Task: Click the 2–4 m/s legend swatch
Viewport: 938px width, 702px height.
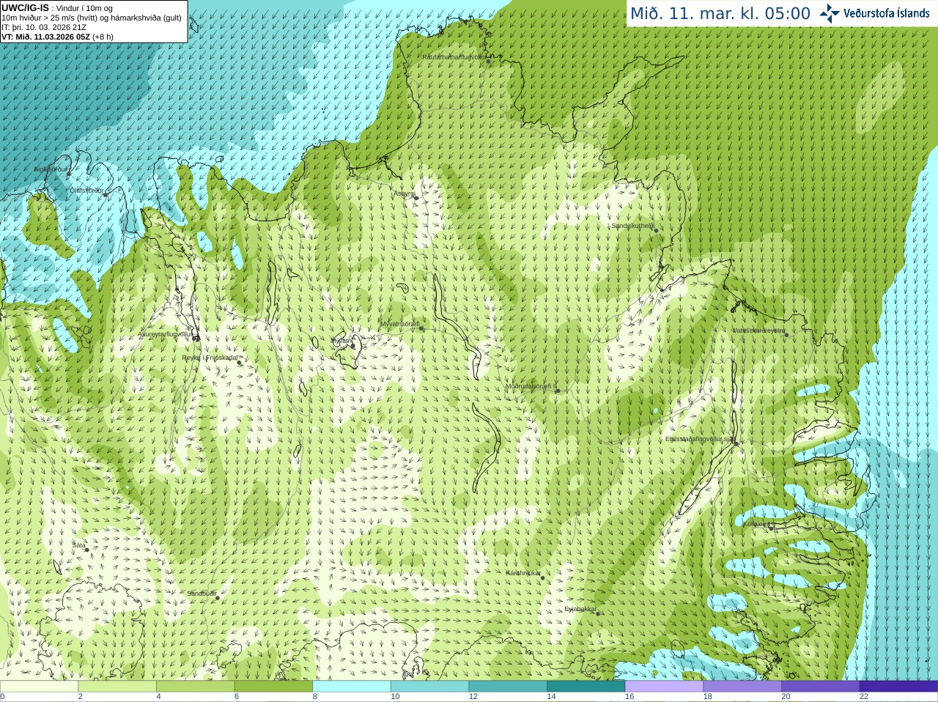Action: [x=117, y=687]
